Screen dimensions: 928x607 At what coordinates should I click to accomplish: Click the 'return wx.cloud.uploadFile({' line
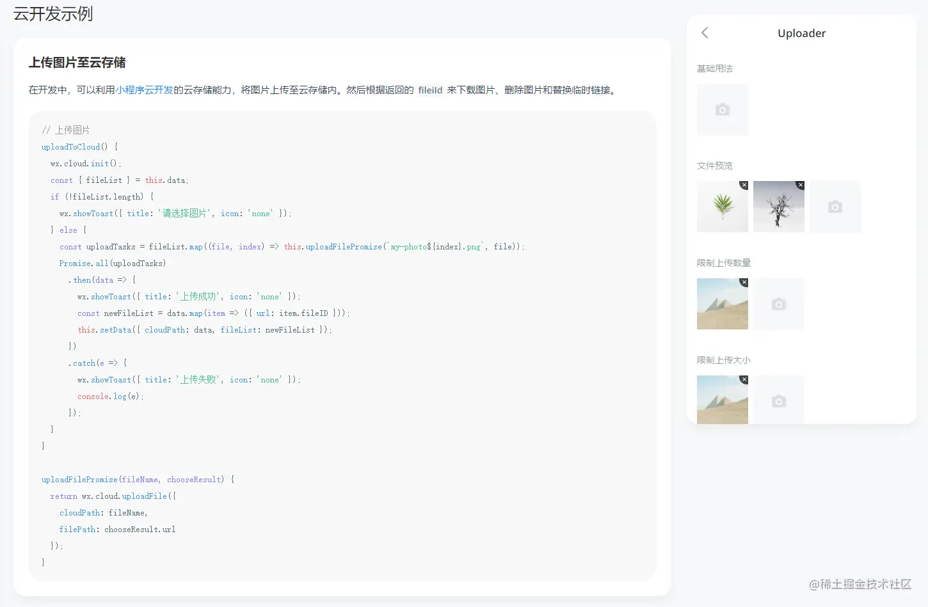pyautogui.click(x=113, y=496)
